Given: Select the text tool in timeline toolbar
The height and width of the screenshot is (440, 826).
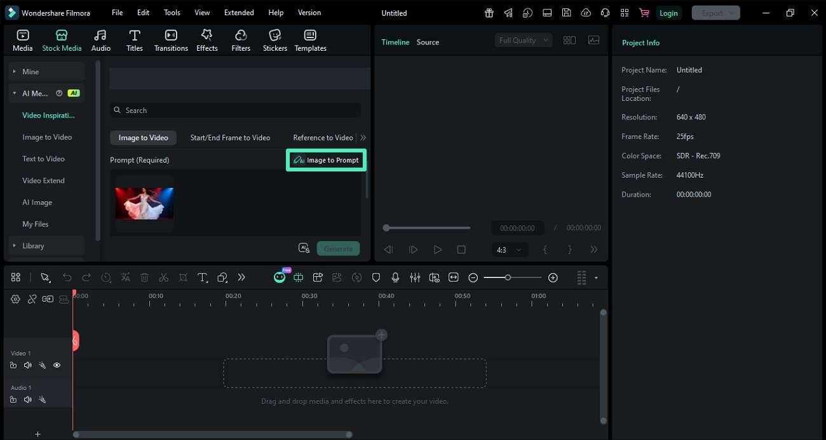Looking at the screenshot, I should click(x=203, y=277).
